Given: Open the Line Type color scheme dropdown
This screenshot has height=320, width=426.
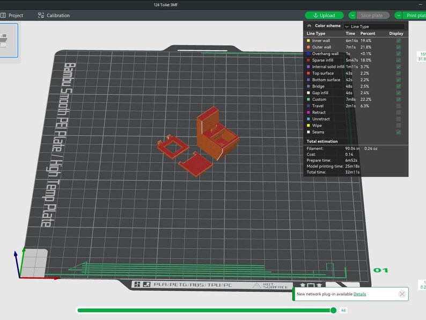Looking at the screenshot, I should pos(374,26).
